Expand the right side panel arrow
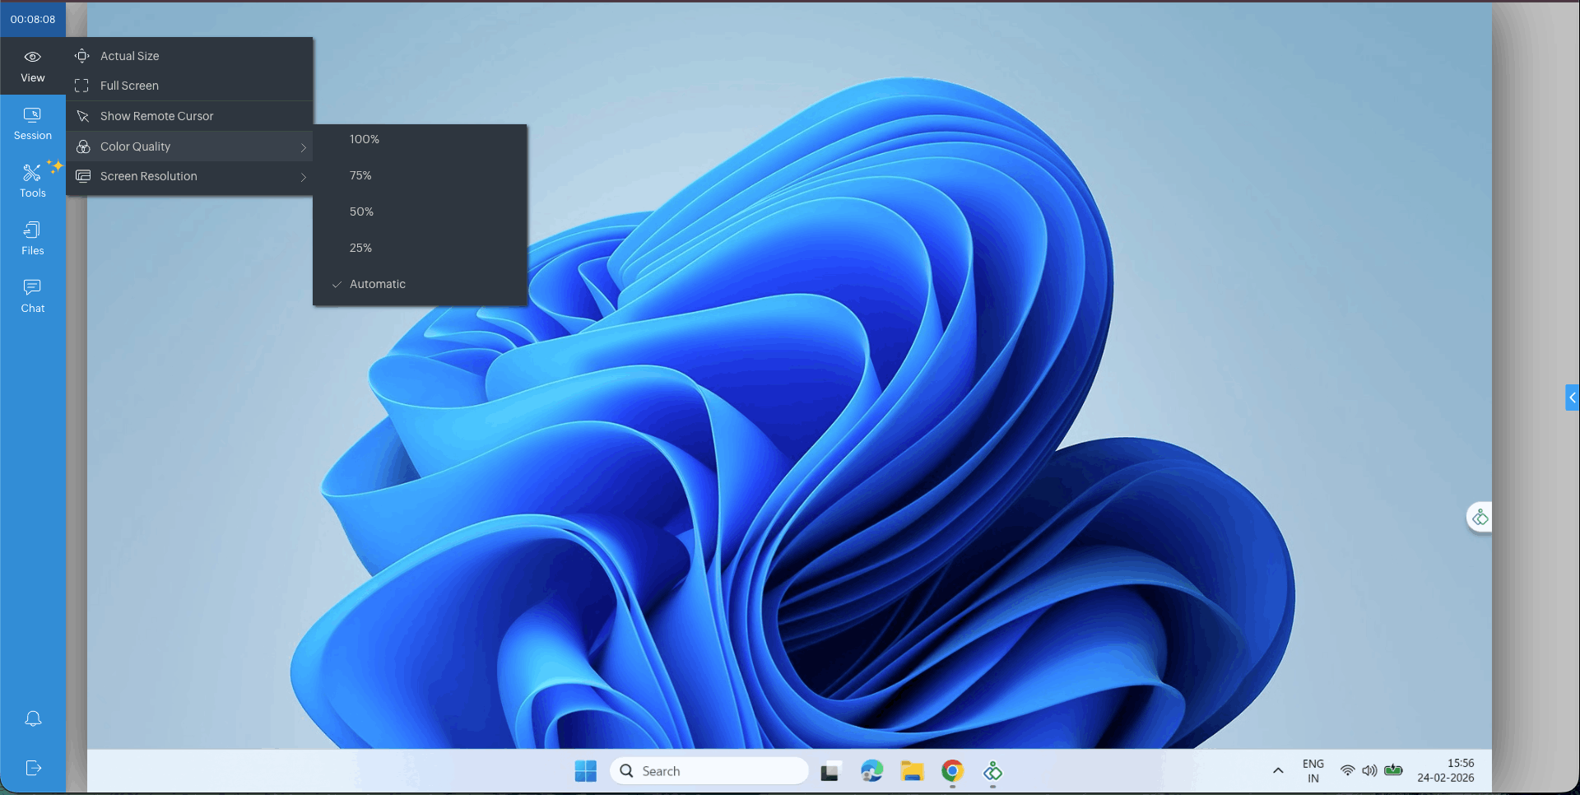This screenshot has height=795, width=1580. click(x=1572, y=397)
